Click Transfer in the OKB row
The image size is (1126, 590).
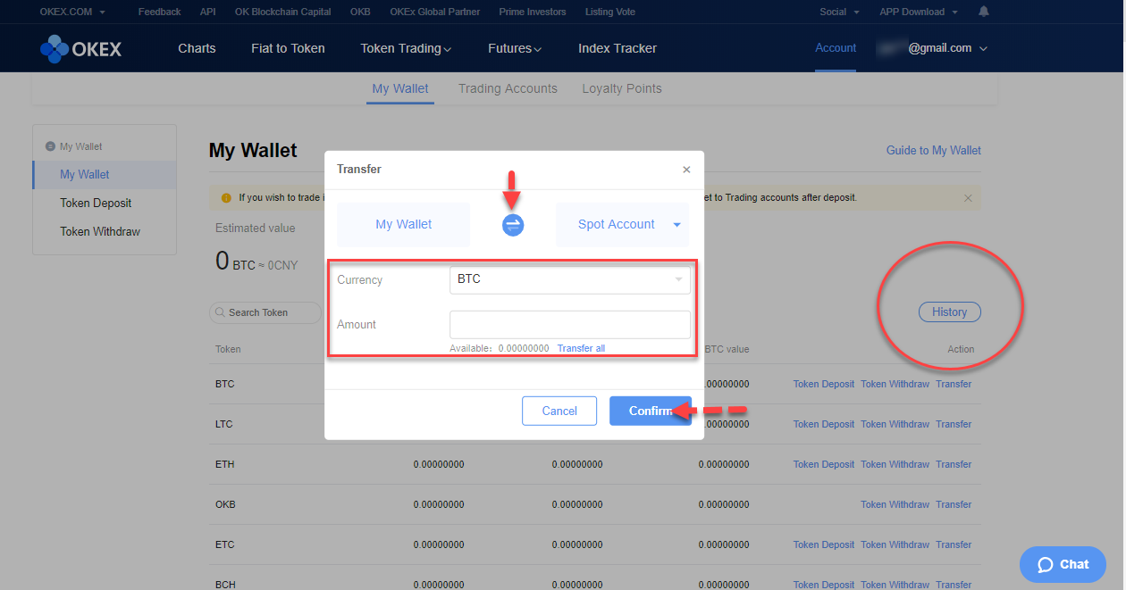coord(954,505)
